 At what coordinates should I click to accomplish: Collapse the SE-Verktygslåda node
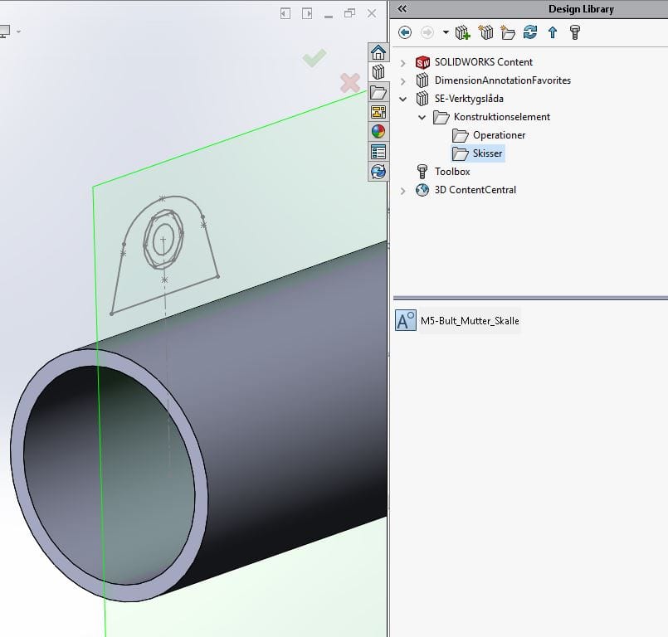tap(403, 99)
